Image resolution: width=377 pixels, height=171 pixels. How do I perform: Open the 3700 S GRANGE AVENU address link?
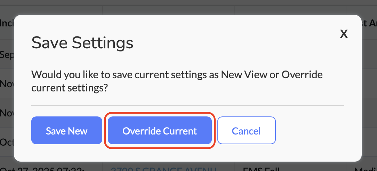click(164, 169)
